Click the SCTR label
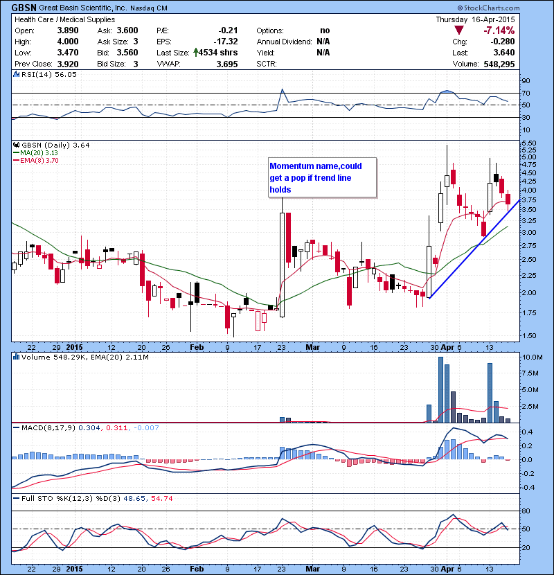The height and width of the screenshot is (575, 554). (267, 64)
